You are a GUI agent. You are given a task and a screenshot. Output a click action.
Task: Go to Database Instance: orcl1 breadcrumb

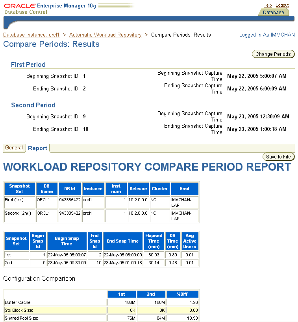(31, 35)
